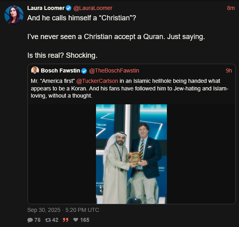Open the @TheBoschFawstin handle link

pyautogui.click(x=114, y=71)
